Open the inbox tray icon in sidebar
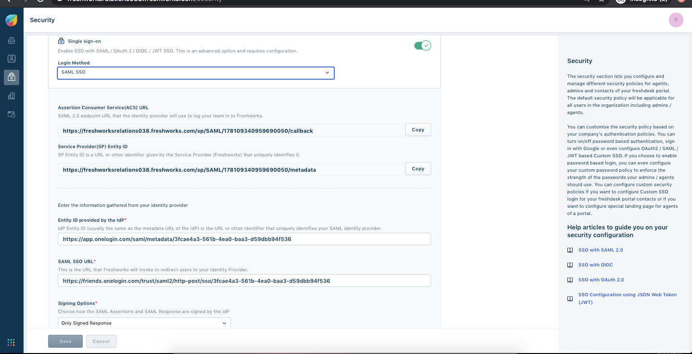This screenshot has height=354, width=692. point(12,41)
